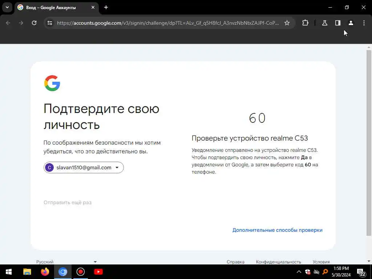Open site information icon in address bar
Viewport: 372px width, 279px height.
50,23
